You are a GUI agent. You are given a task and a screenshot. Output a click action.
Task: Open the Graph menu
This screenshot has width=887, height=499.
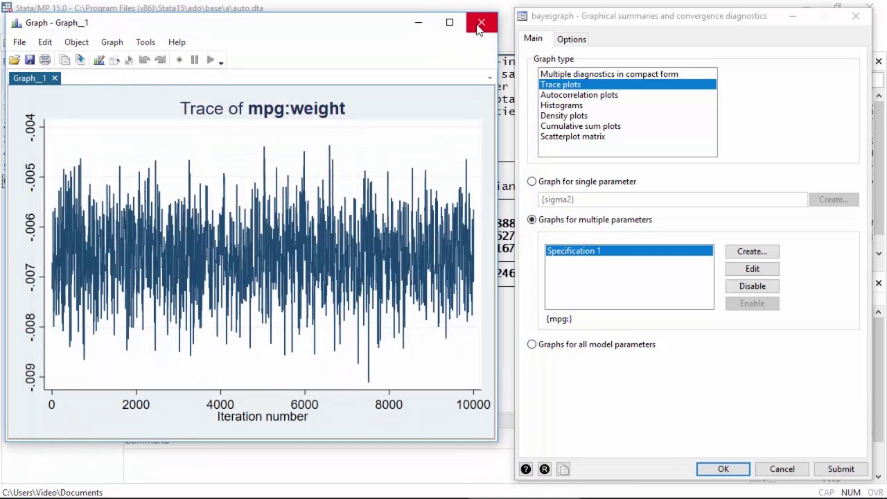click(x=112, y=42)
